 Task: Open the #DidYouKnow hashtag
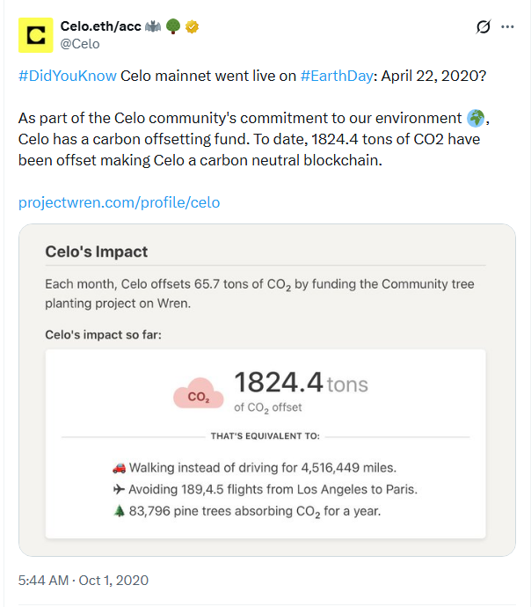(x=67, y=75)
